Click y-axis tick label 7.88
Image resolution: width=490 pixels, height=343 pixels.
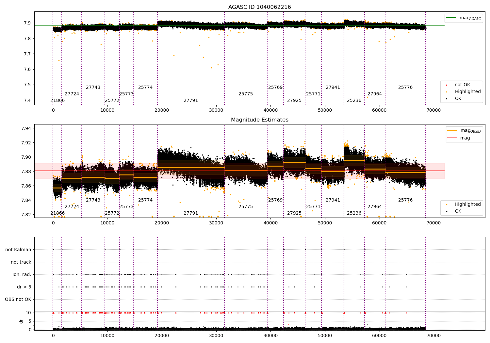(26, 171)
